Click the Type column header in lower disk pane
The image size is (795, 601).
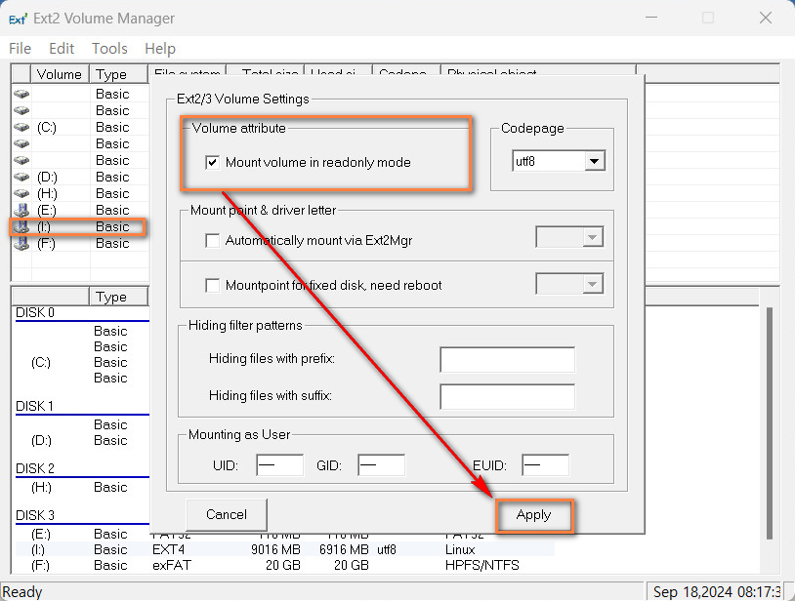118,297
